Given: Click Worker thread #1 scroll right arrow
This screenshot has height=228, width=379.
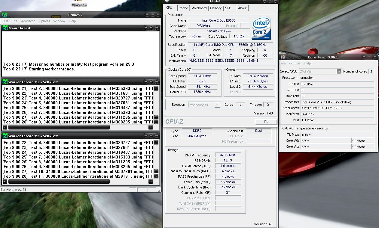Looking at the screenshot, I should pyautogui.click(x=151, y=127).
